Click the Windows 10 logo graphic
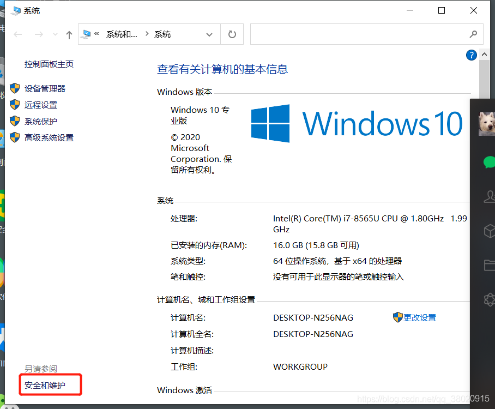495x409 pixels. pos(357,123)
